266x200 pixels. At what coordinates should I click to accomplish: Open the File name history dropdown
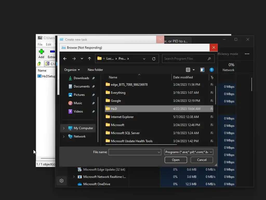(x=159, y=152)
